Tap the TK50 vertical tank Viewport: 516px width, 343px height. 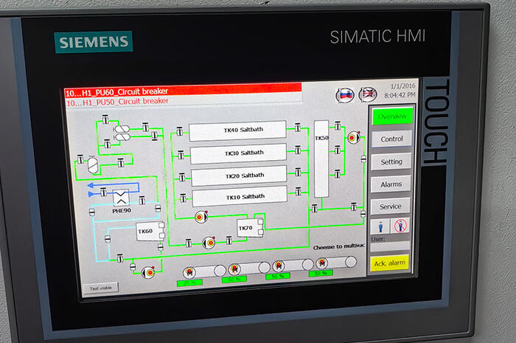[x=321, y=159]
